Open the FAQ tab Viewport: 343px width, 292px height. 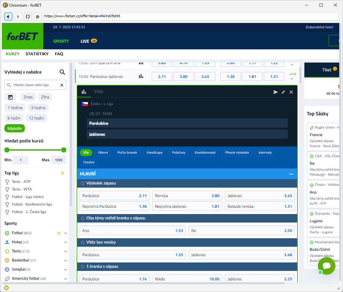pos(59,54)
